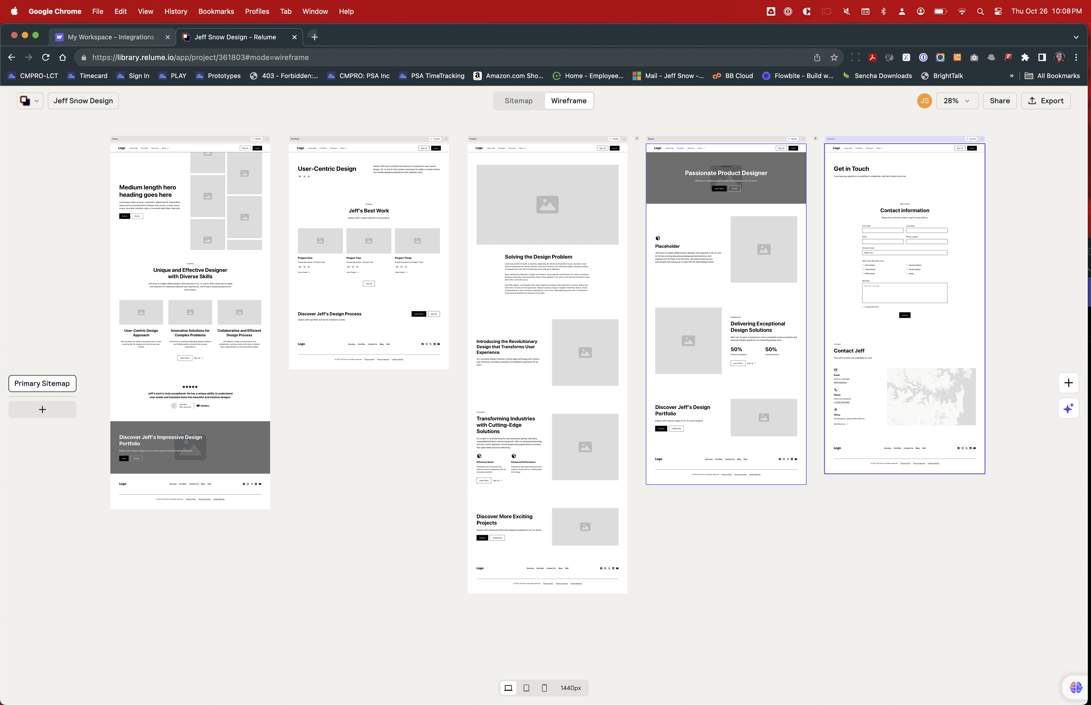
Task: Click Submit on the Contact form
Action: point(905,315)
